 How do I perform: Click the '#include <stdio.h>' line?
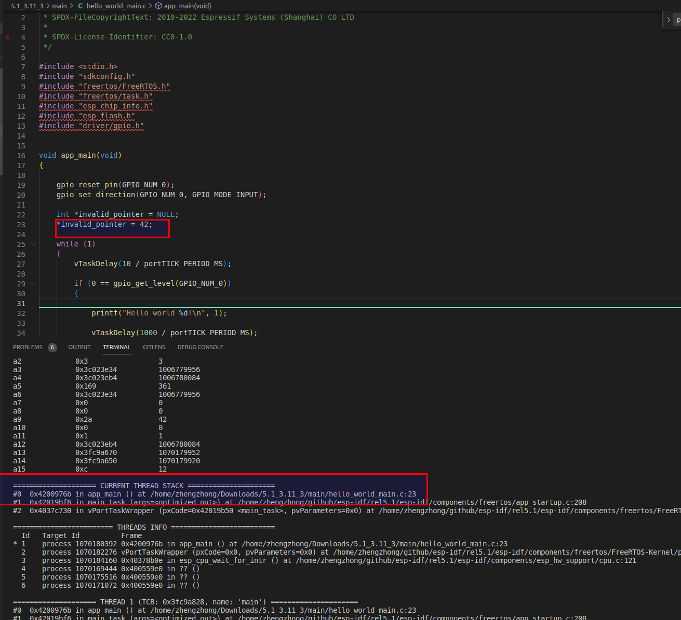[78, 66]
